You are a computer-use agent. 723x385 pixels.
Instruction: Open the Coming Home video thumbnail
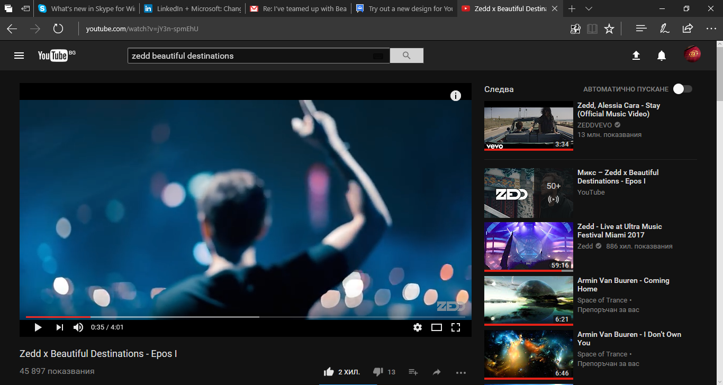coord(529,301)
